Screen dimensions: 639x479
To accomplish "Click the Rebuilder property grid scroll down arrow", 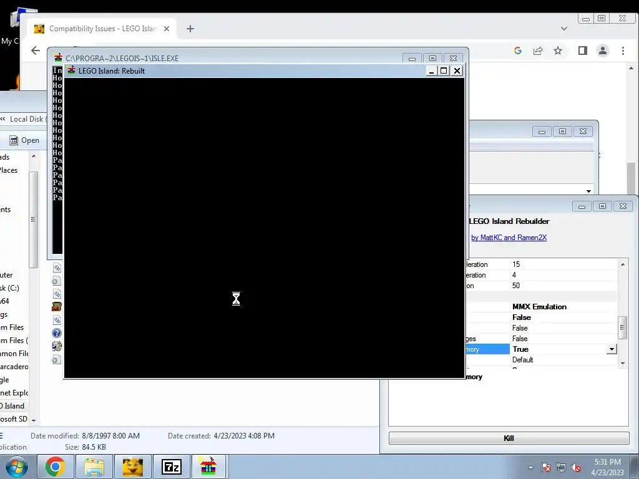I will (622, 363).
